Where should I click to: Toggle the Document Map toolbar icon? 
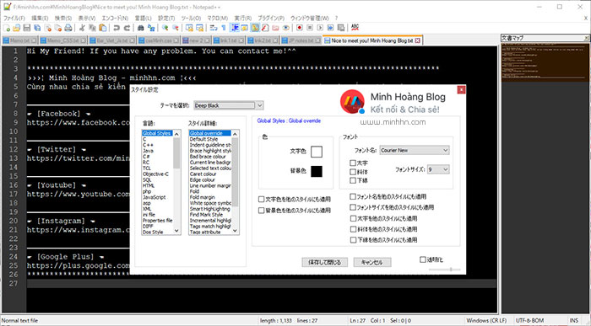[255, 28]
